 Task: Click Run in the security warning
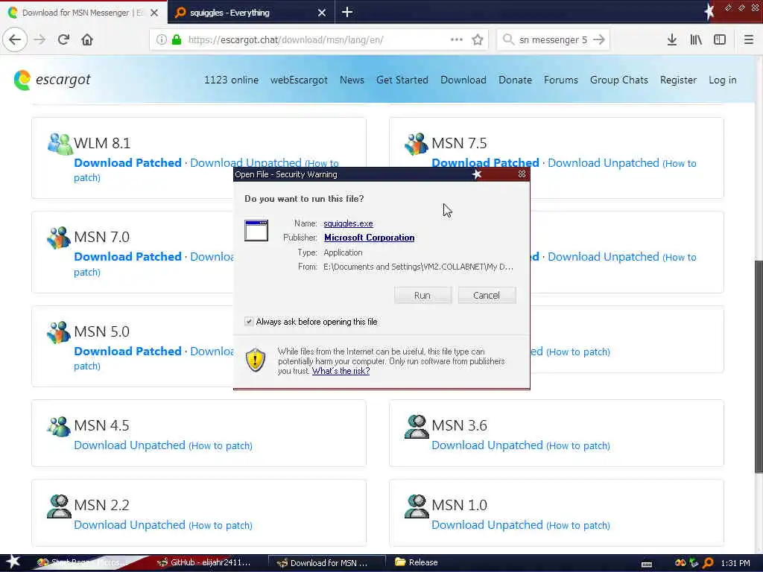(423, 295)
